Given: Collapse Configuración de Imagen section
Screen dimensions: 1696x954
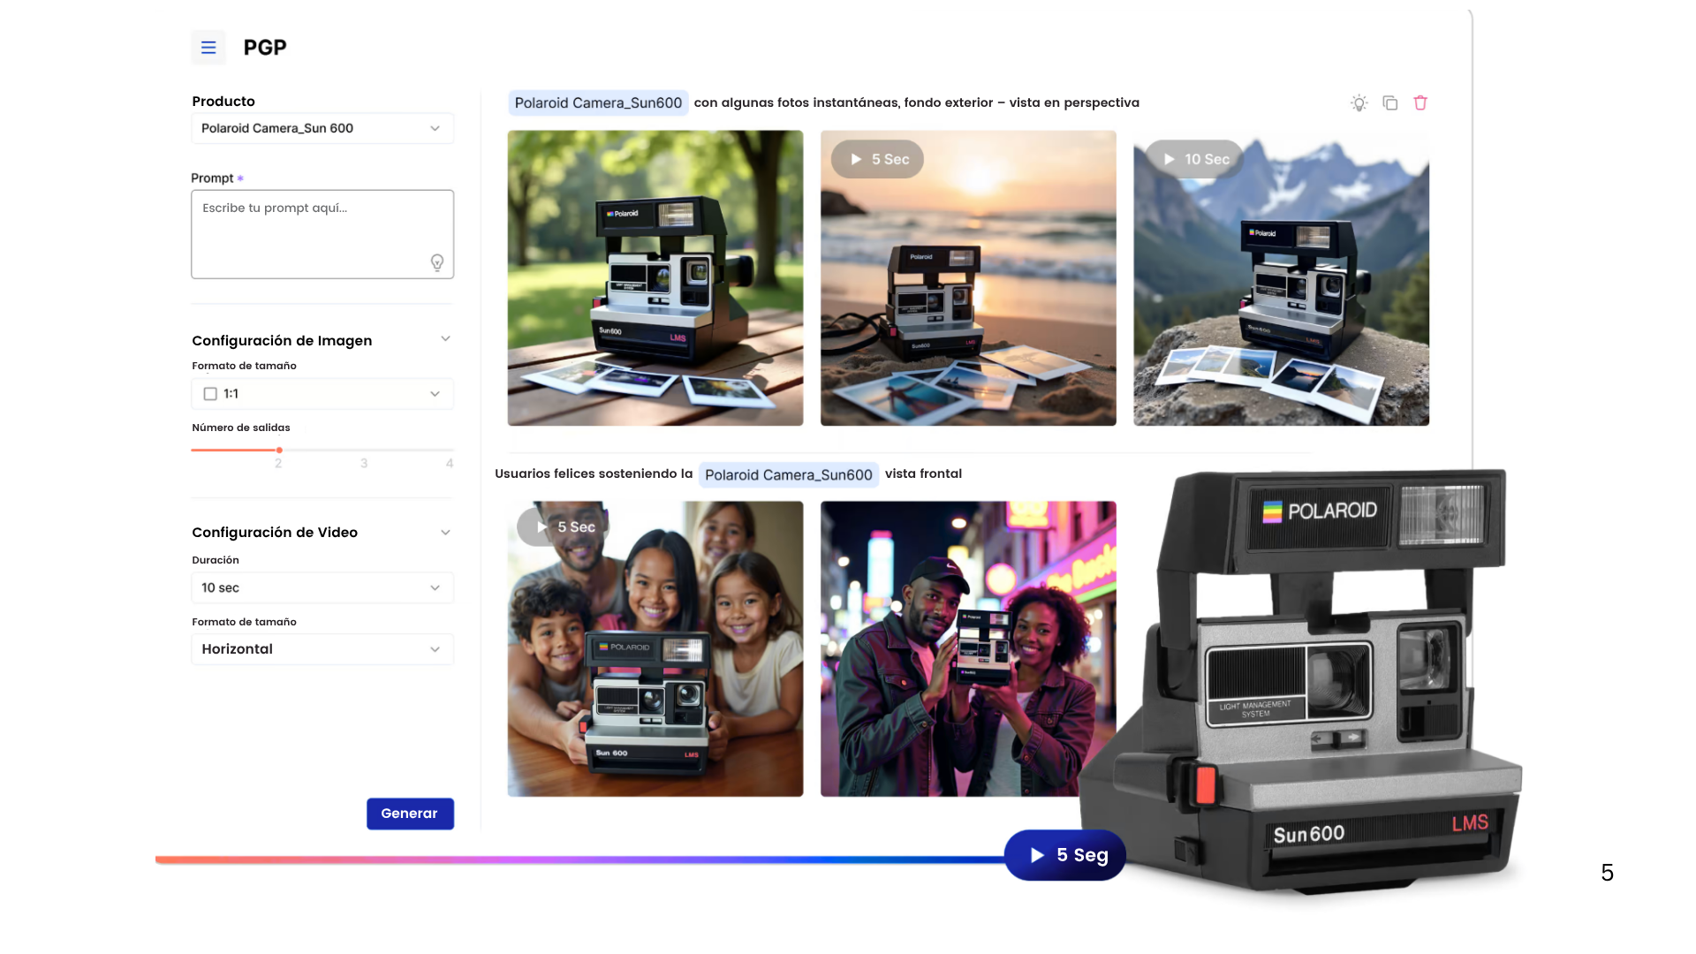Looking at the screenshot, I should coord(445,339).
